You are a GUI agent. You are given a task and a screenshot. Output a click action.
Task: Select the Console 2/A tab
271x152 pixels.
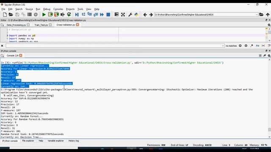click(x=12, y=55)
